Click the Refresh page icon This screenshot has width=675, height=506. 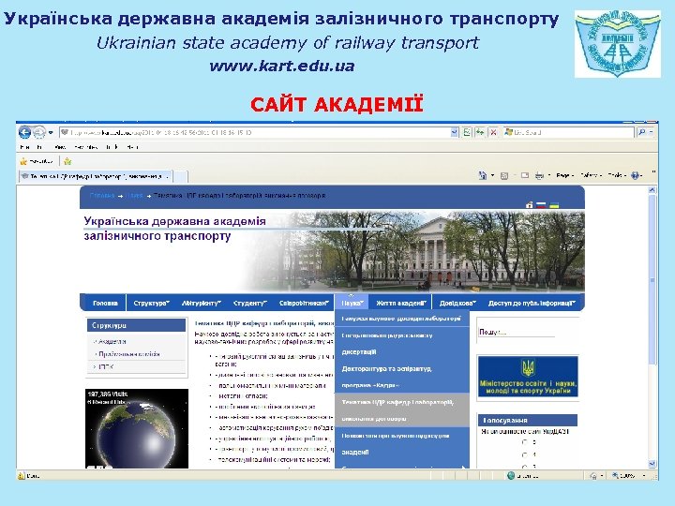[x=480, y=132]
